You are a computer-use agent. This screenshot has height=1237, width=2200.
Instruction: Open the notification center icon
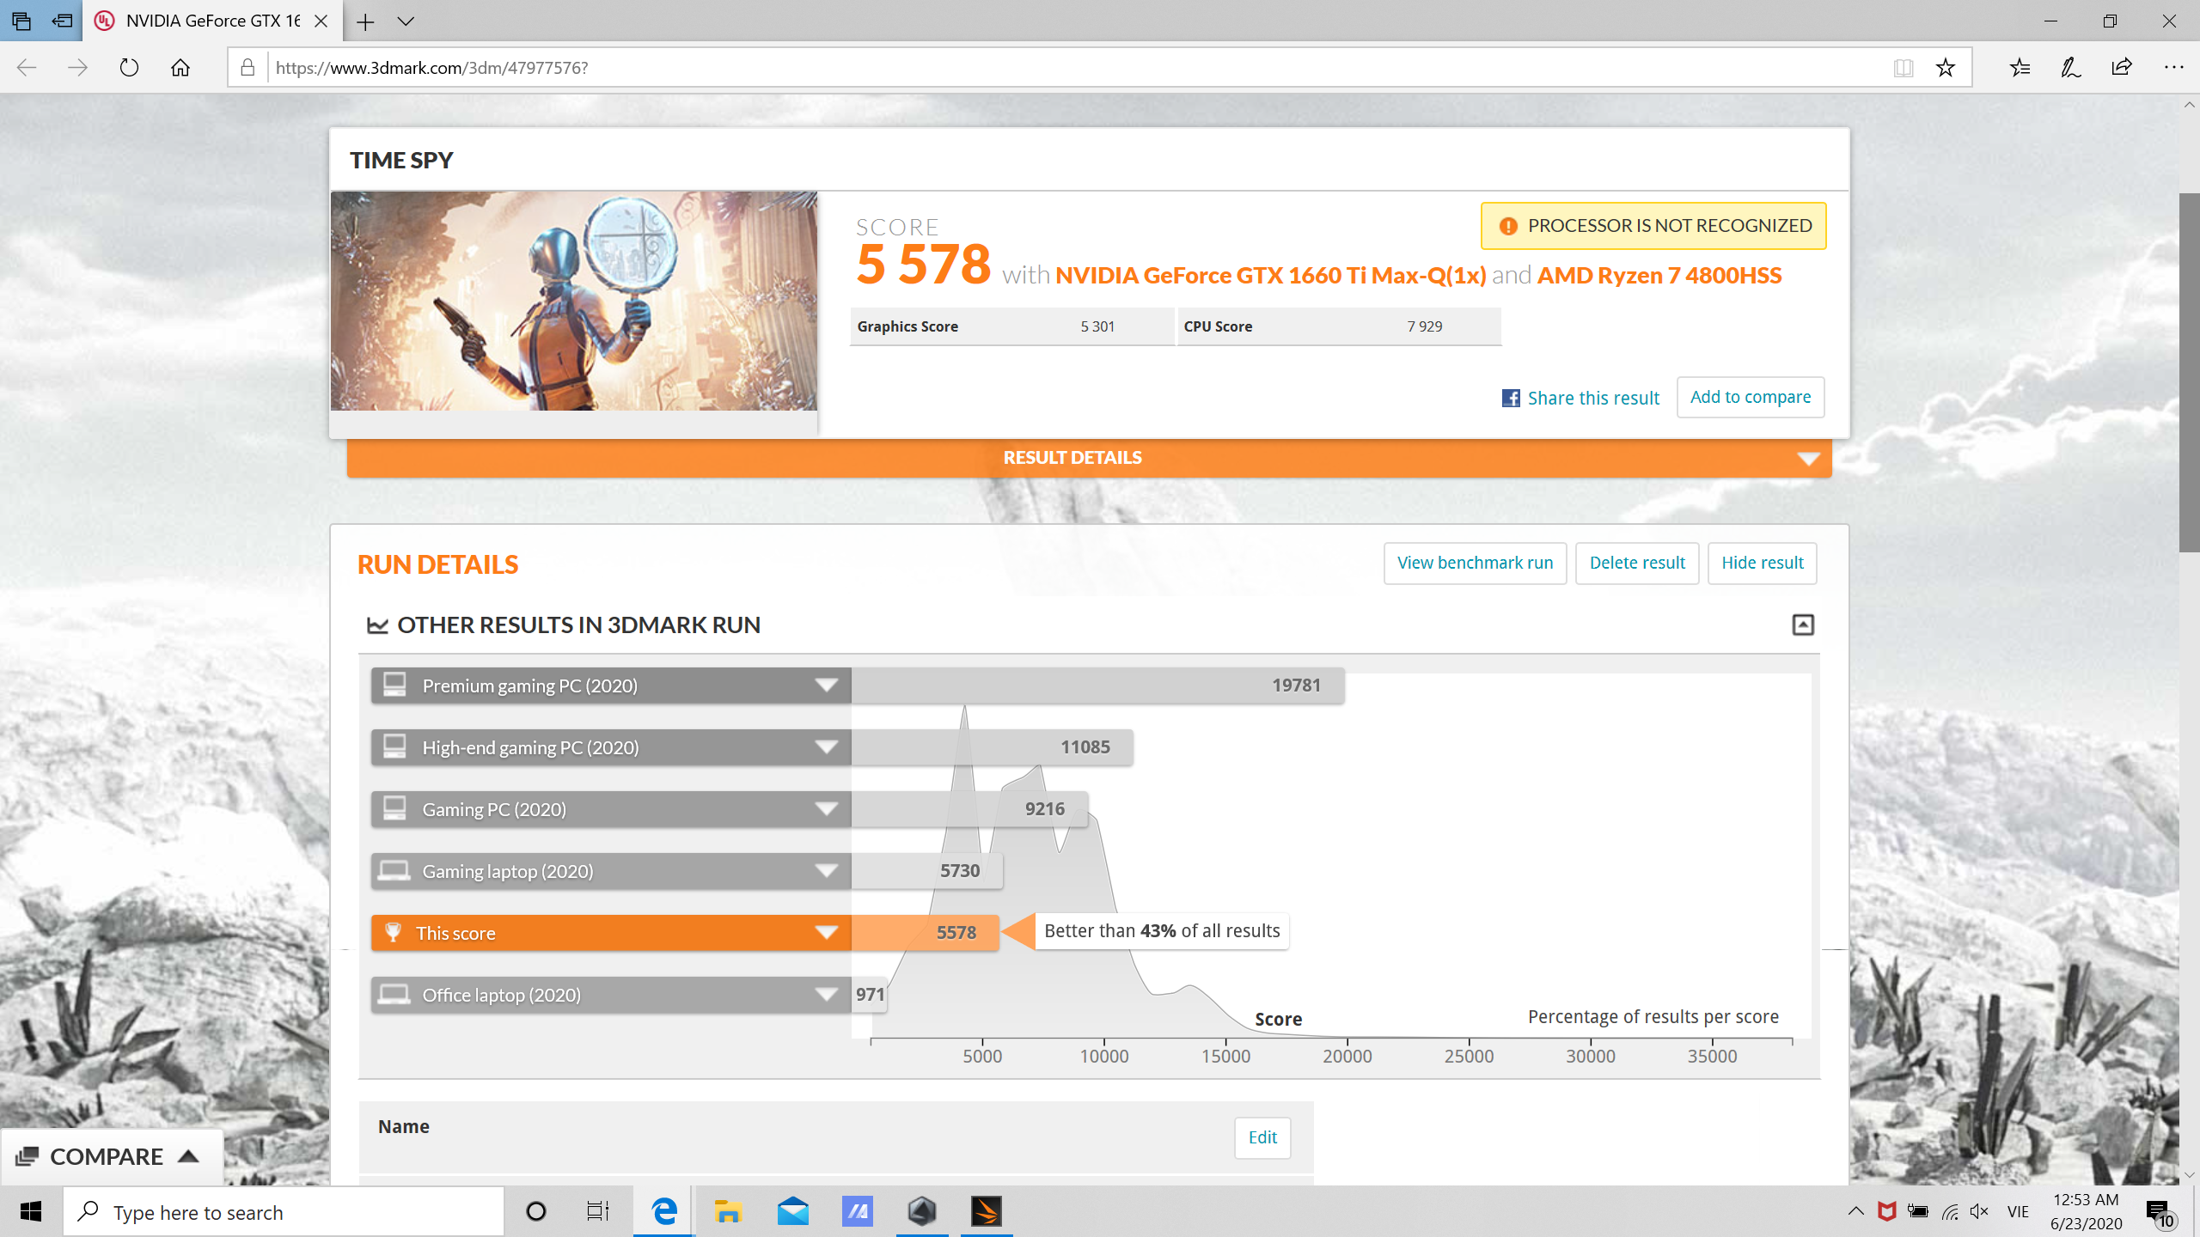[x=2160, y=1212]
